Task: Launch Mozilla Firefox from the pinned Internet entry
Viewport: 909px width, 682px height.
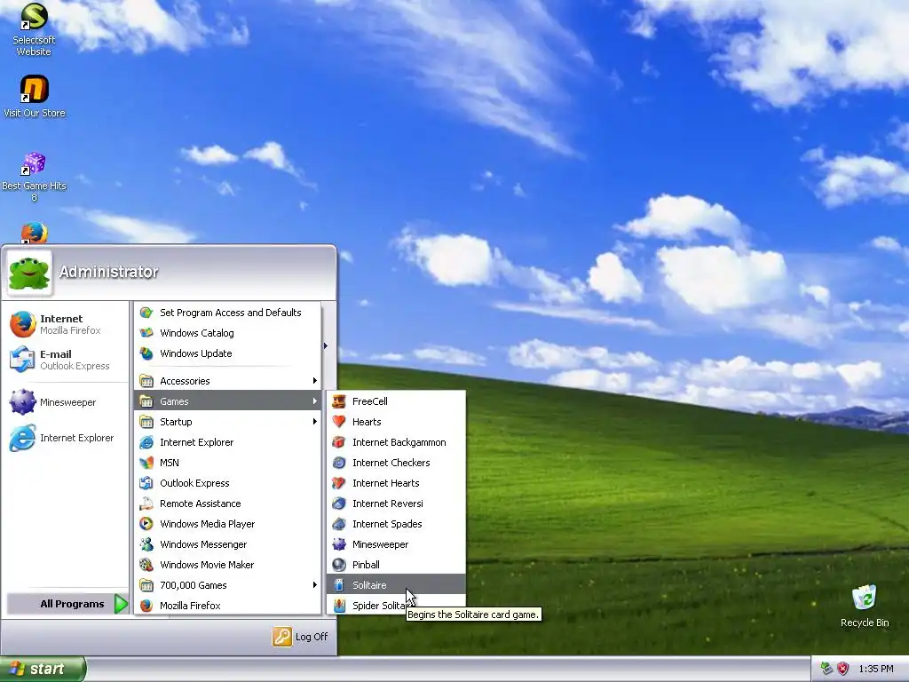Action: click(x=65, y=324)
